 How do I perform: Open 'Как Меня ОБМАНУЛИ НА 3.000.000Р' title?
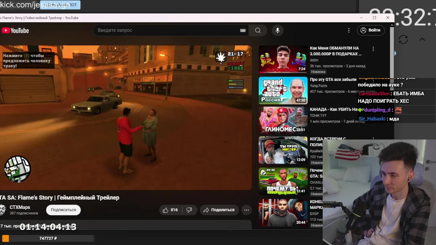click(x=336, y=51)
